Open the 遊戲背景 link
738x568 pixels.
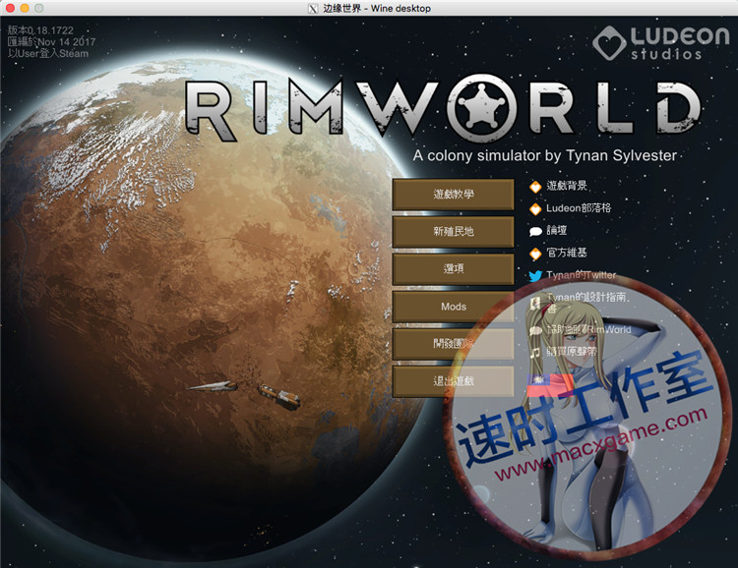(567, 186)
